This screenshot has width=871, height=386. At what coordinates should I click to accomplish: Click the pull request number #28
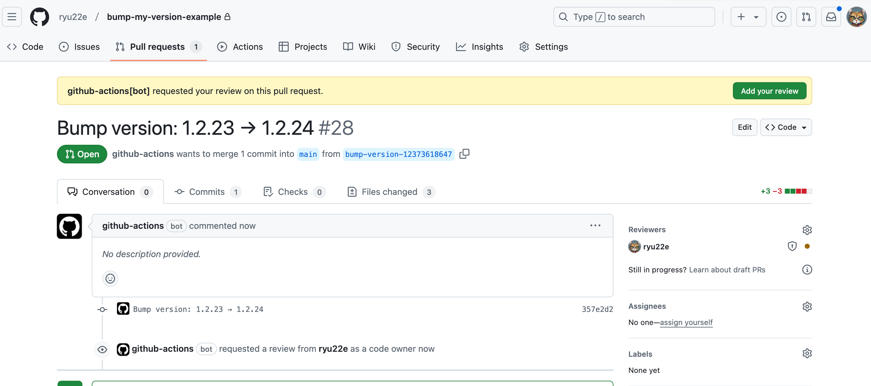336,128
